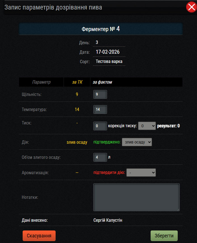This screenshot has width=197, height=243.
Task: Open the корекція тиску dropdown
Action: pyautogui.click(x=147, y=126)
